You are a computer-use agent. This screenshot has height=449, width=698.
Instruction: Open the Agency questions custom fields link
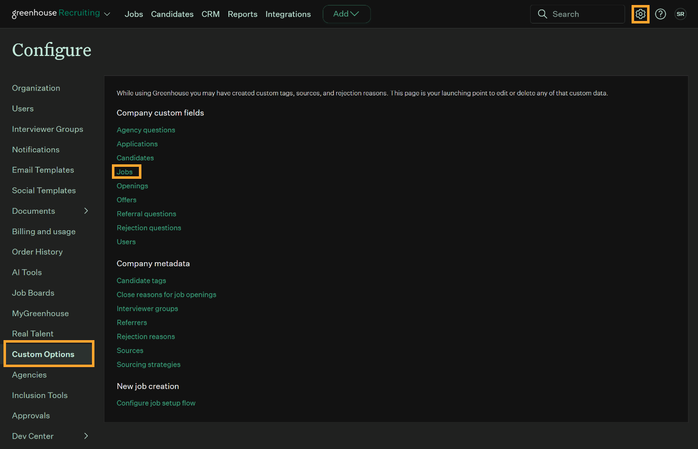click(x=146, y=130)
